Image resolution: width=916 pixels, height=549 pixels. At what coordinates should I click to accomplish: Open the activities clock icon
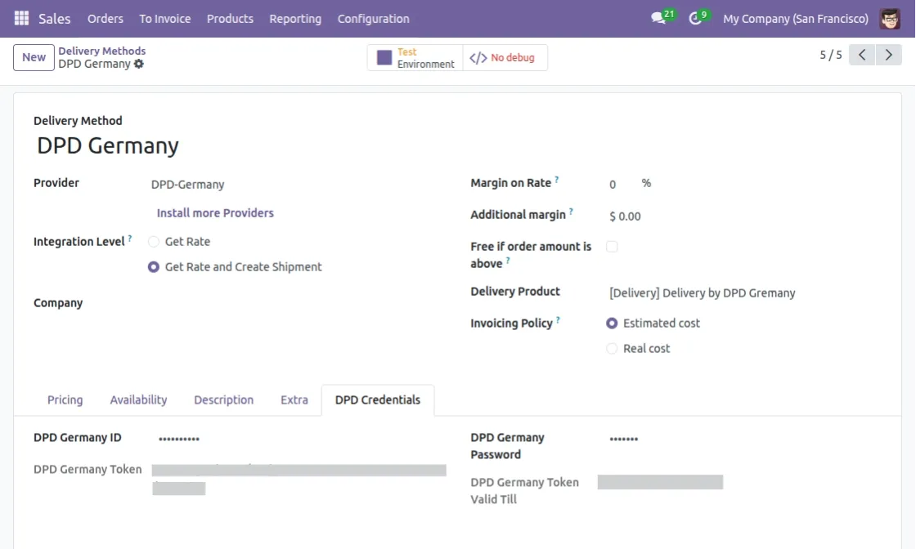694,19
